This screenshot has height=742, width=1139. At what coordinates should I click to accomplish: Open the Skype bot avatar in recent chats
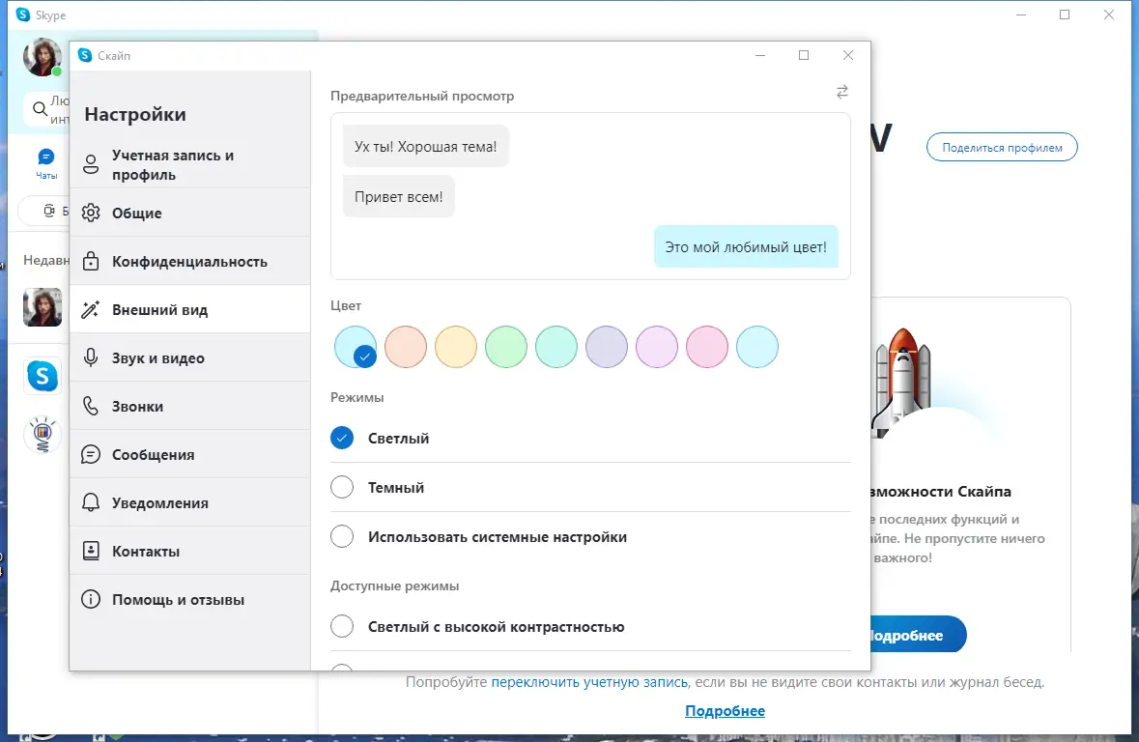pyautogui.click(x=43, y=376)
